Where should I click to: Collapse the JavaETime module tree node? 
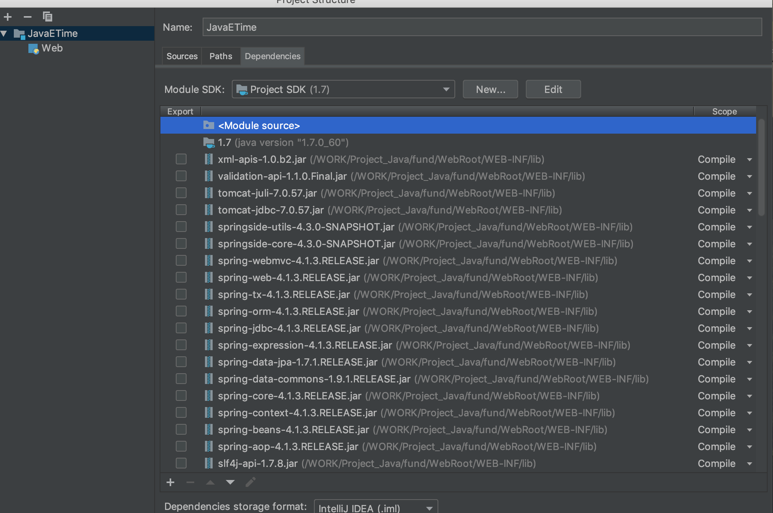click(4, 34)
